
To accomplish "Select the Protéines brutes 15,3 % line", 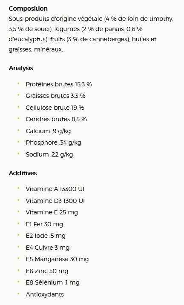I will [59, 84].
